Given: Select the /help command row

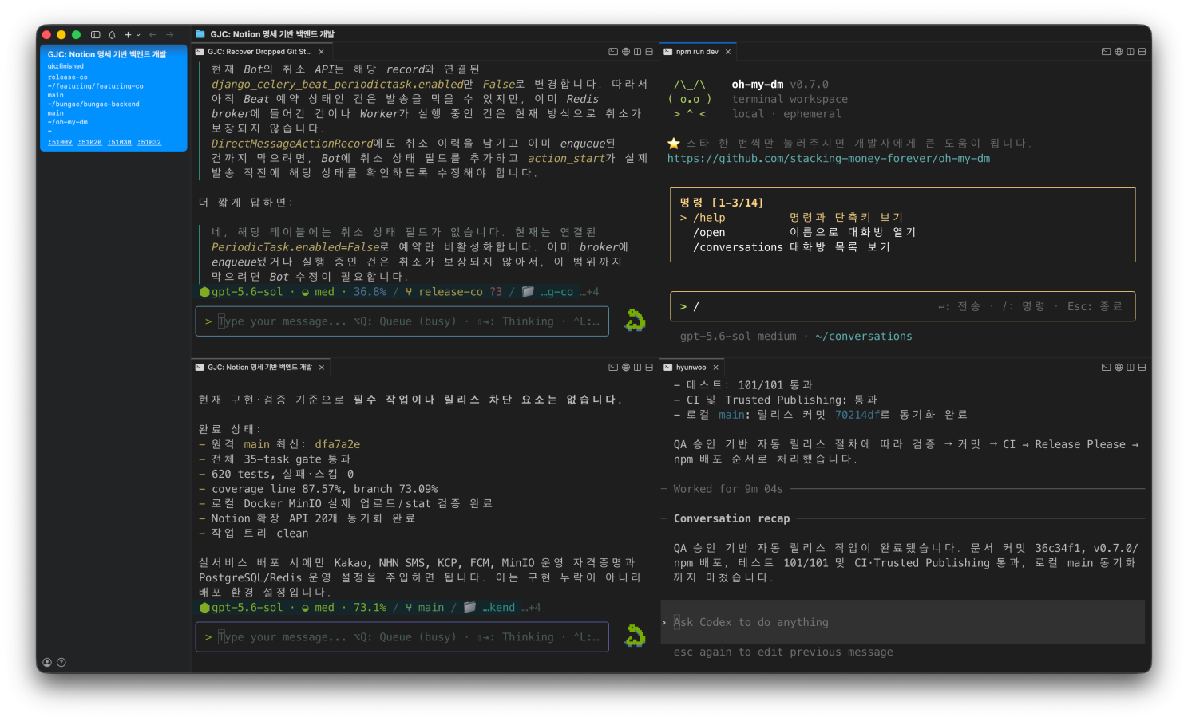Looking at the screenshot, I should pyautogui.click(x=902, y=218).
